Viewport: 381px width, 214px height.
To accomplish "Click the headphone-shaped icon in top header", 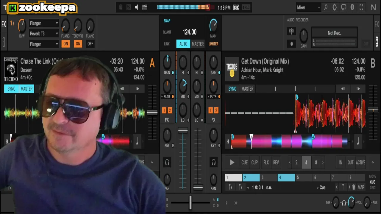I will tap(343, 7).
